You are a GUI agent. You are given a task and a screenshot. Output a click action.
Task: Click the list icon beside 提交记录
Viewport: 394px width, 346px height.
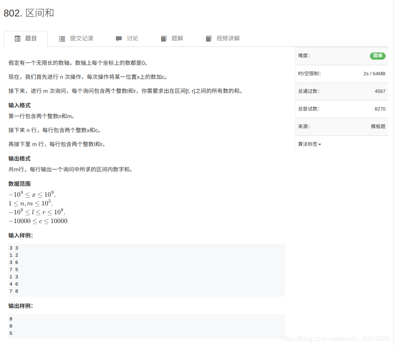(x=62, y=38)
